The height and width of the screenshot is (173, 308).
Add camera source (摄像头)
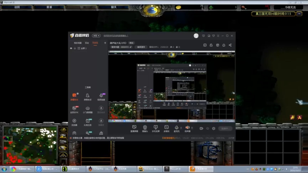coord(145,128)
